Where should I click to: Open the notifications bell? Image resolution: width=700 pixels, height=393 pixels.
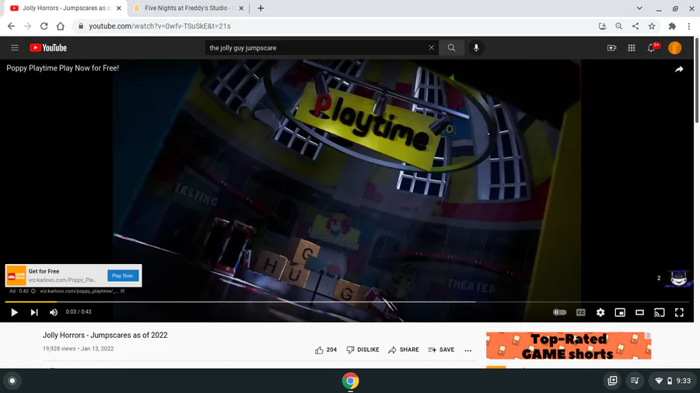652,47
